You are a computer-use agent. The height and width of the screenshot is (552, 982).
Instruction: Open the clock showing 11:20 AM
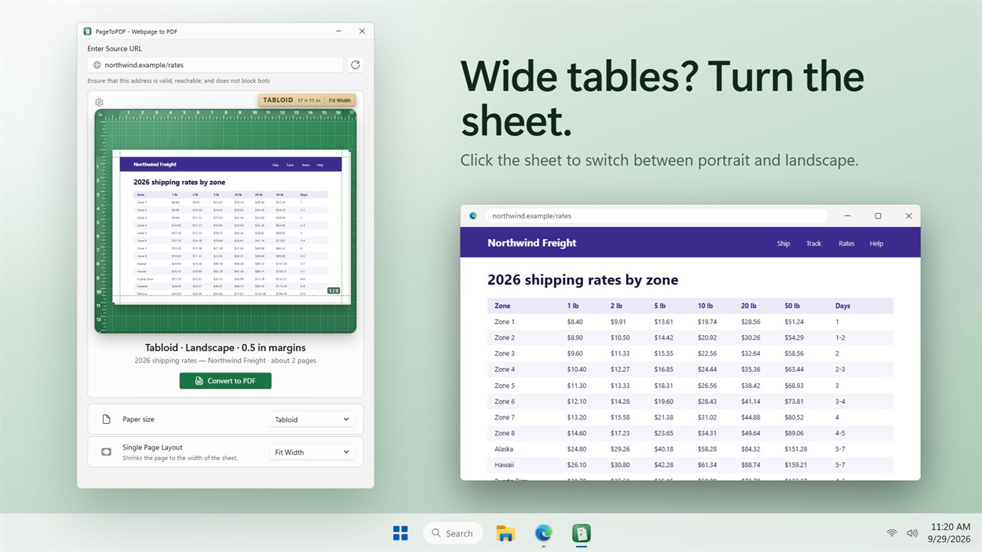pos(951,533)
